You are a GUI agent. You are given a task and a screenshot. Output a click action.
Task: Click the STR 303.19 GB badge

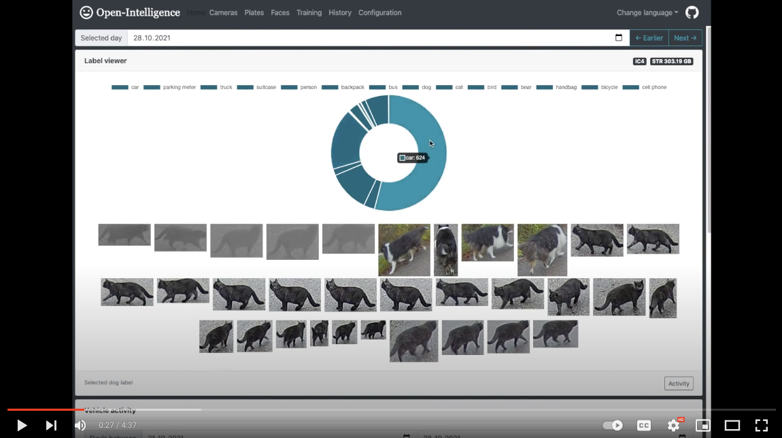tap(671, 61)
